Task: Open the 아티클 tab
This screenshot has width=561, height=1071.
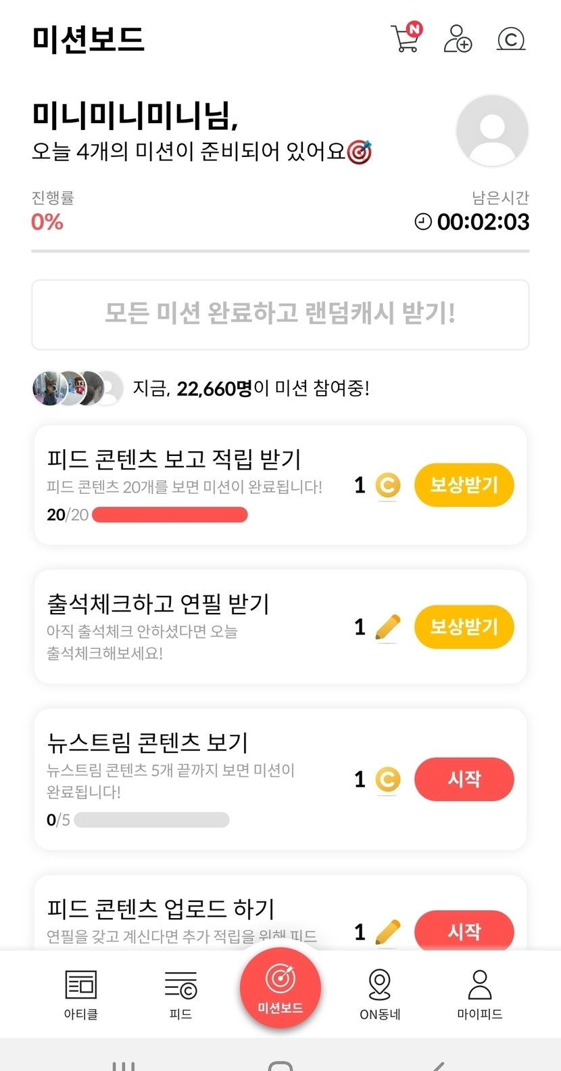Action: tap(81, 993)
